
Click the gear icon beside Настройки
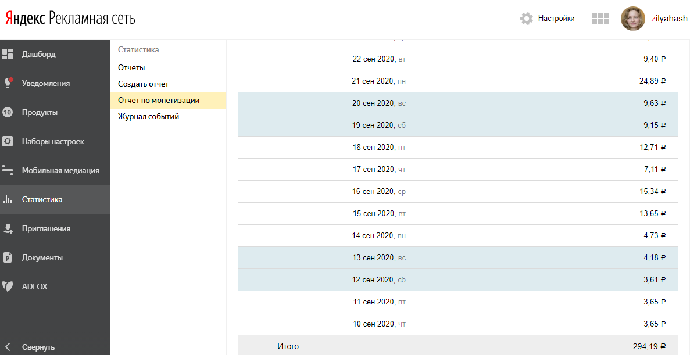tap(527, 19)
